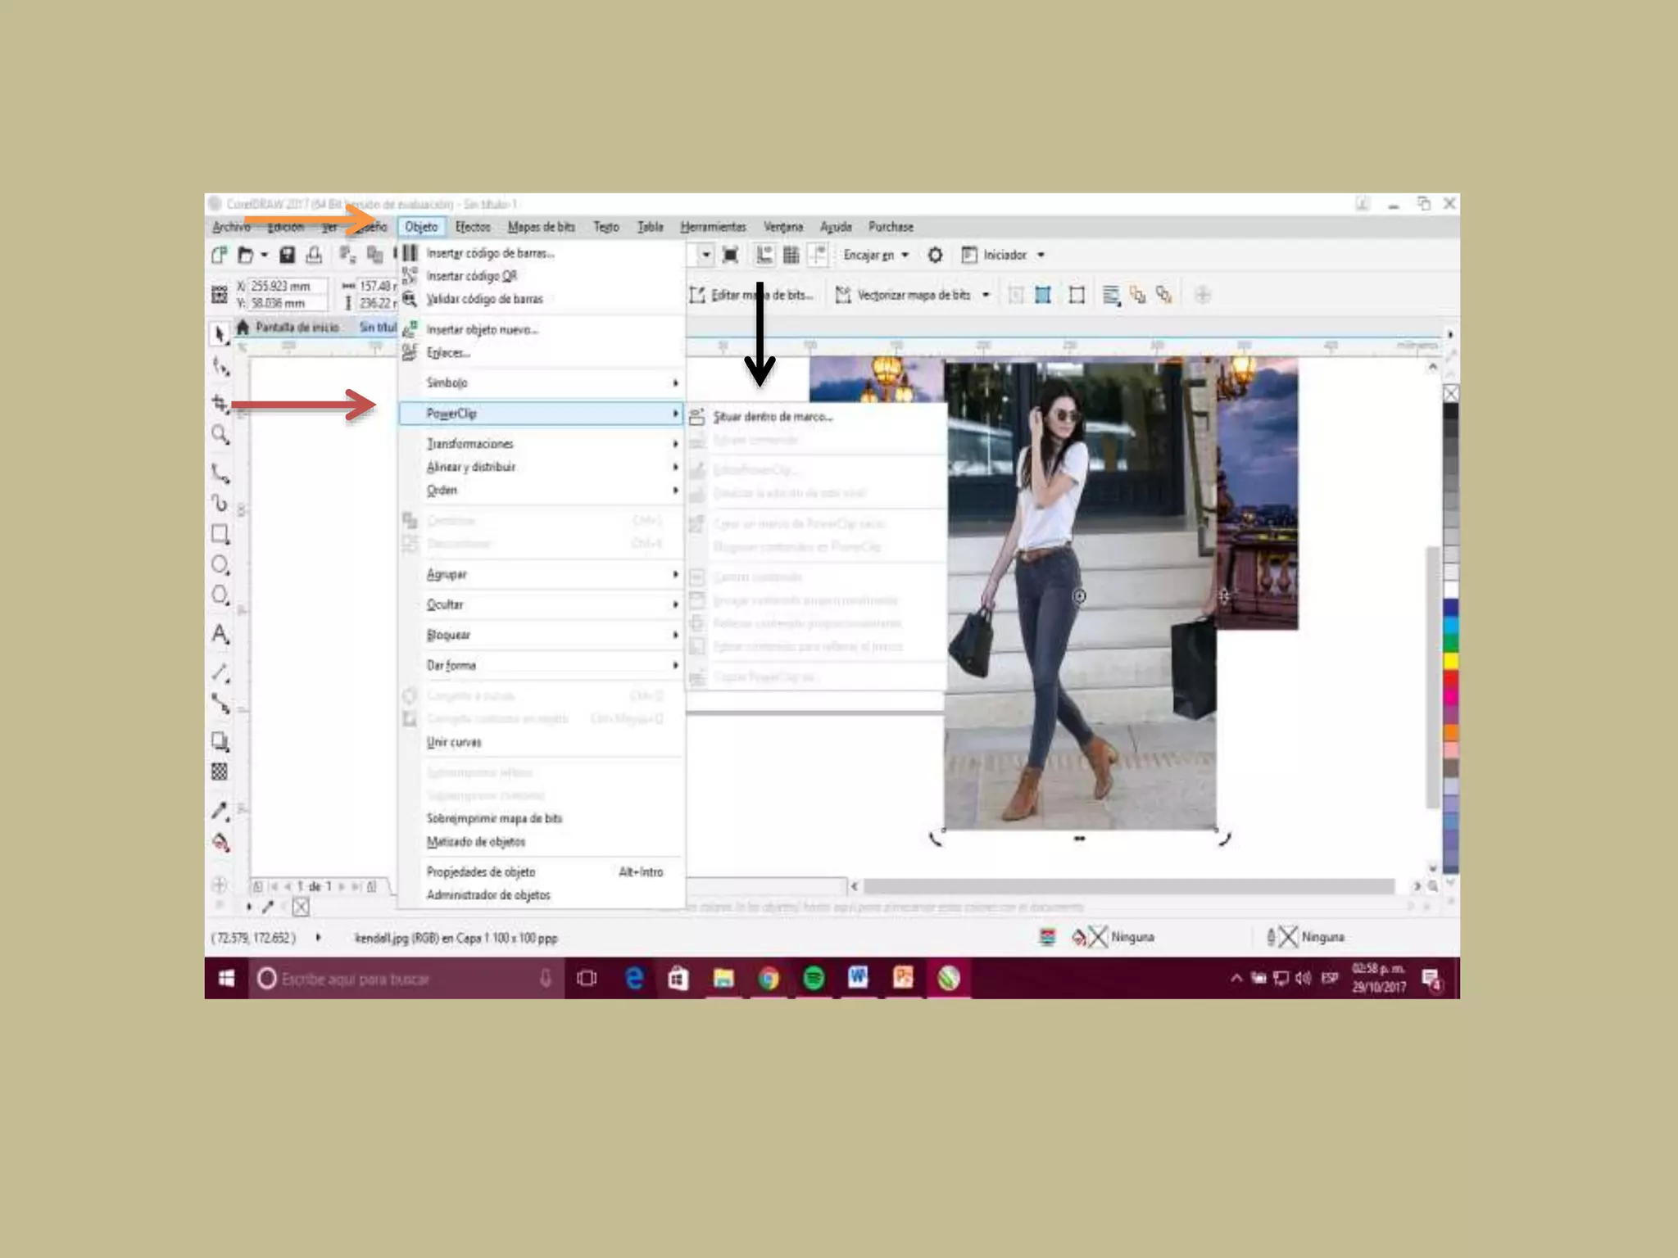The image size is (1678, 1258).
Task: Choose Situar dentro de marco option
Action: (772, 417)
